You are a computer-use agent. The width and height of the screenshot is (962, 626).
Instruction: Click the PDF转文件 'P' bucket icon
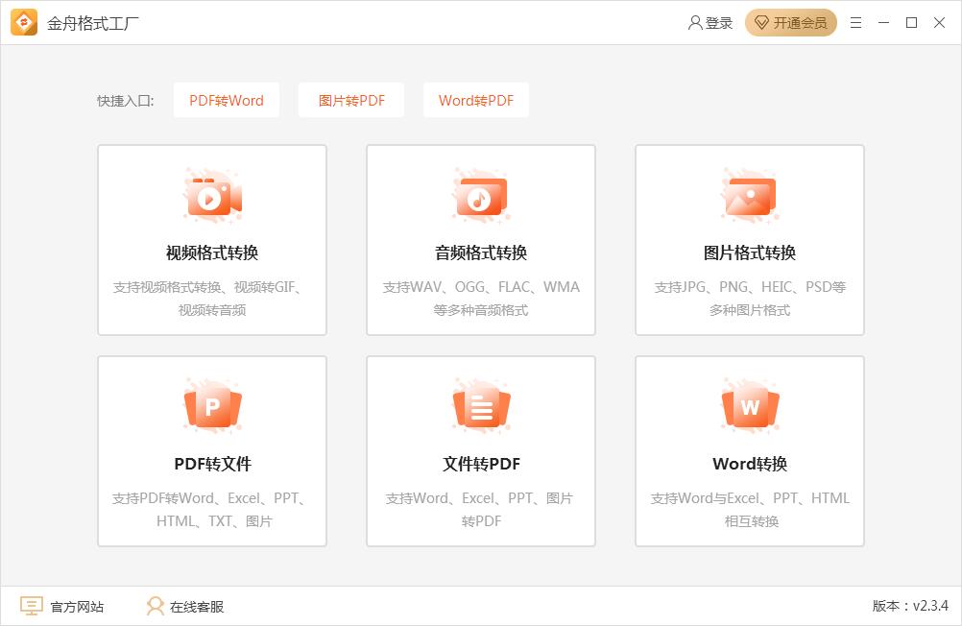point(211,405)
